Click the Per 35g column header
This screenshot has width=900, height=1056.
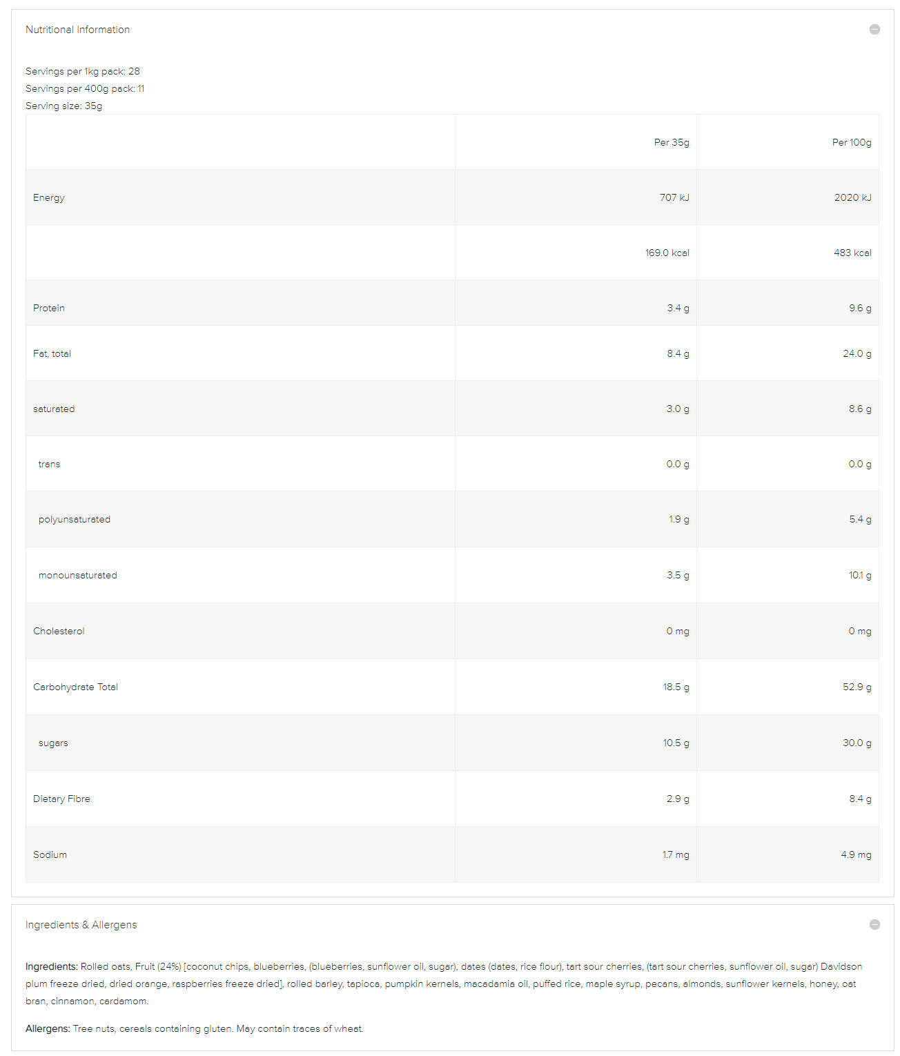tap(671, 142)
